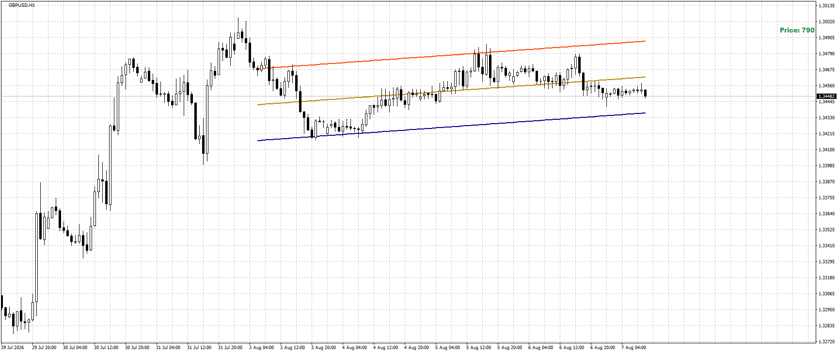Click the 1.32720 price axis label
The width and height of the screenshot is (838, 353).
coord(826,342)
